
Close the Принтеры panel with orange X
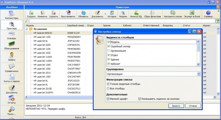coord(218,7)
